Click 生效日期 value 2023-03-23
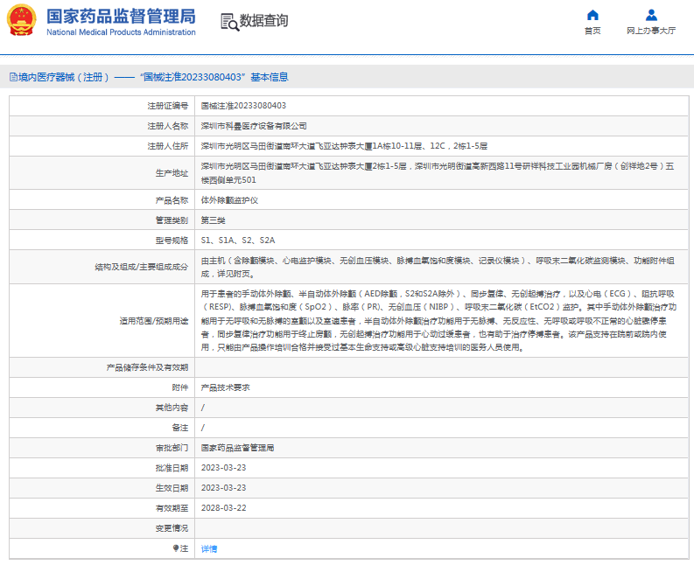694x565 pixels. click(223, 487)
